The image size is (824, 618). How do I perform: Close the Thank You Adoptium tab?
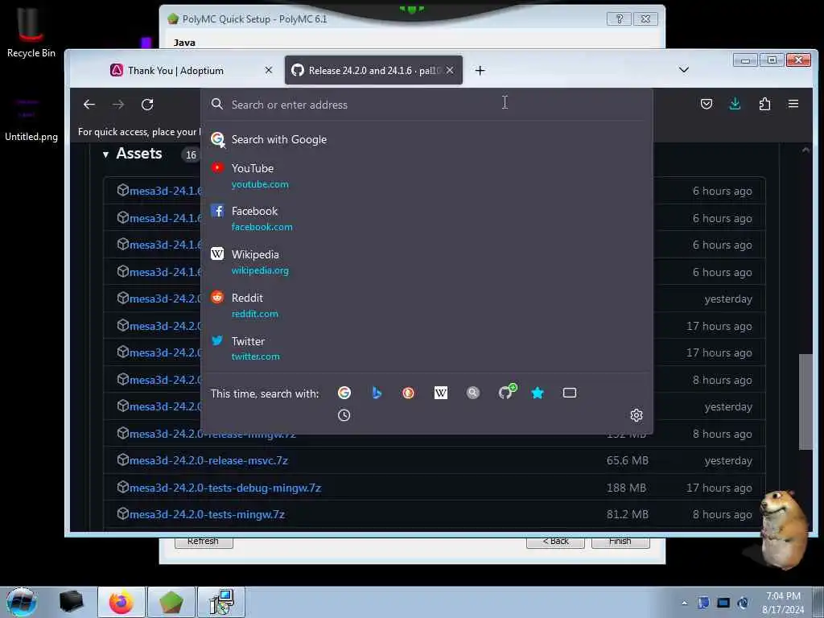[269, 70]
